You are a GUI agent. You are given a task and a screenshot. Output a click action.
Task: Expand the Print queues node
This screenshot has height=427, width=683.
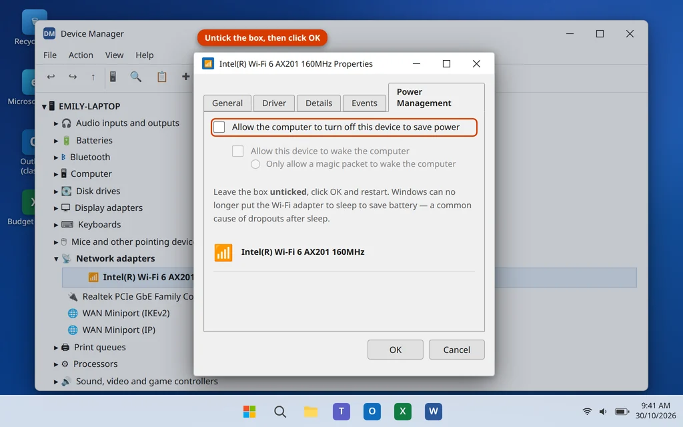coord(56,348)
